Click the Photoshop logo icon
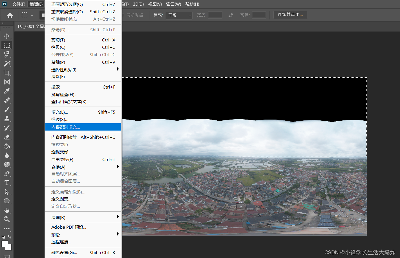400x258 pixels. (x=5, y=4)
